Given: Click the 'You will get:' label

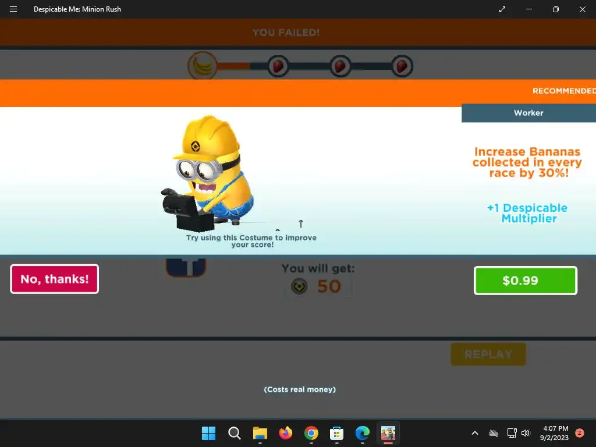Looking at the screenshot, I should coord(318,268).
